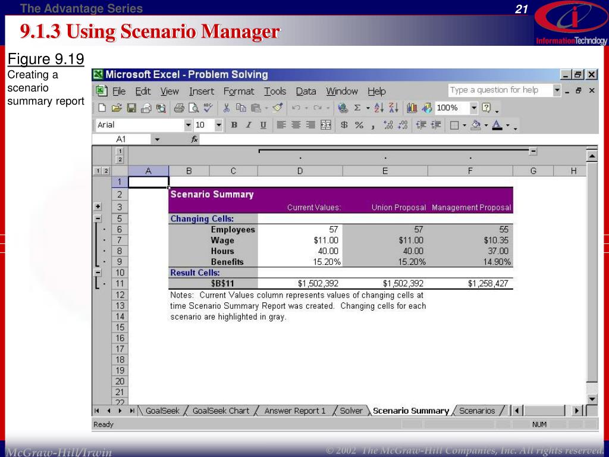Save the workbook using the floppy disk icon
Viewport: 609px width, 457px height.
[x=131, y=108]
